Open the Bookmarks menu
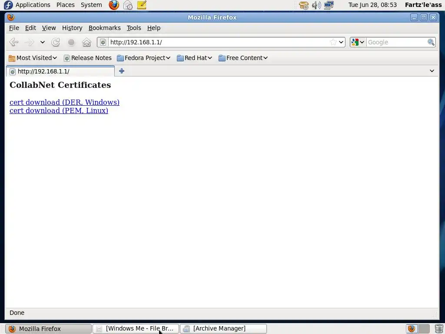445x334 pixels. coord(104,28)
